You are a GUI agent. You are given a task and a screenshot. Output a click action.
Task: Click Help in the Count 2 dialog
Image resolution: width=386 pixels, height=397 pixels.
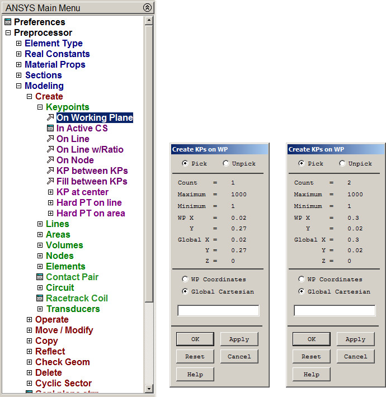[x=311, y=374]
